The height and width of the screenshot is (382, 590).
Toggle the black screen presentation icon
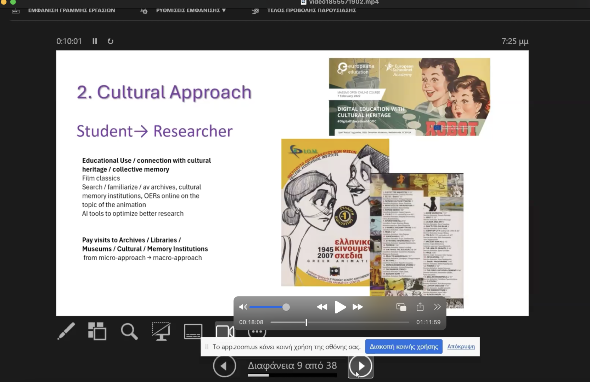pos(161,331)
